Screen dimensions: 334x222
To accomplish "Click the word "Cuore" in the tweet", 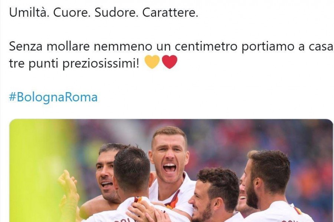I will point(70,13).
